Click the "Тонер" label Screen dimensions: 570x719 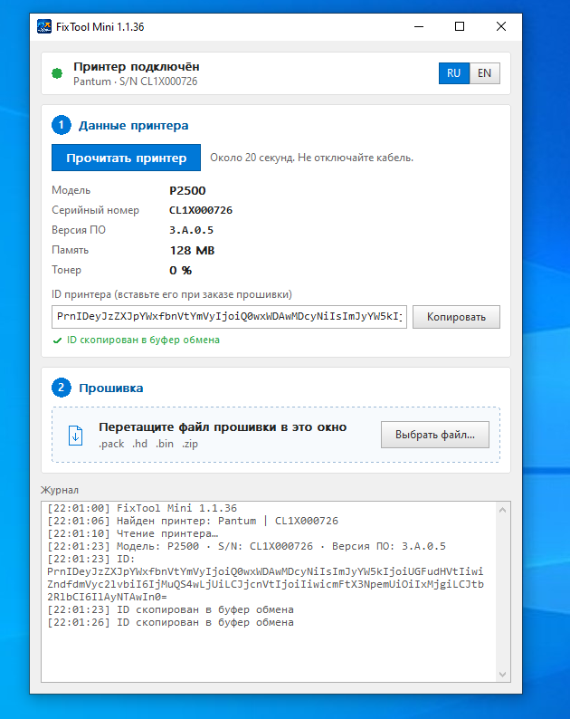(x=66, y=270)
